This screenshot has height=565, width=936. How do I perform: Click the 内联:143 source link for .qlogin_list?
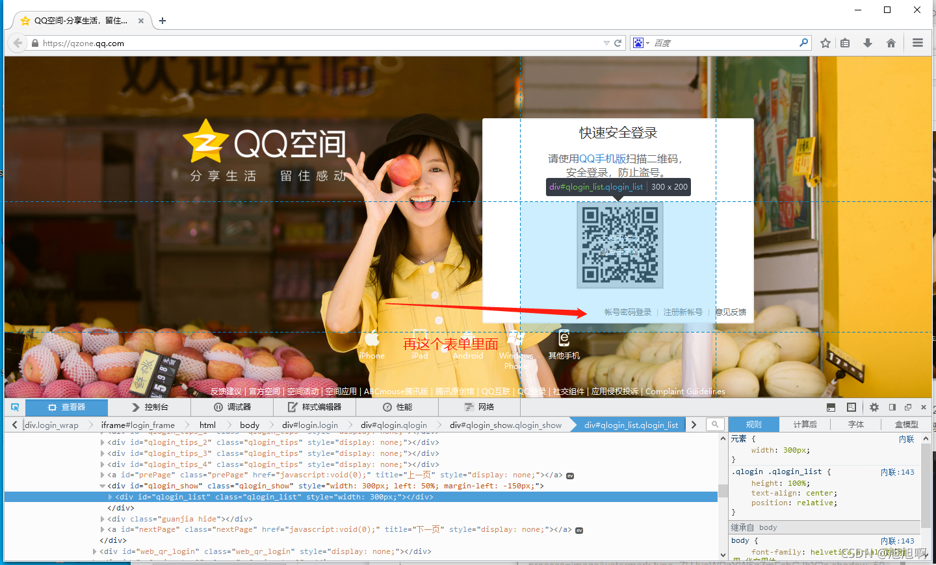pyautogui.click(x=897, y=472)
